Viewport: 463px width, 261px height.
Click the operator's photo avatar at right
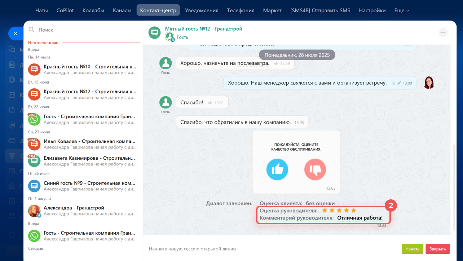(429, 83)
